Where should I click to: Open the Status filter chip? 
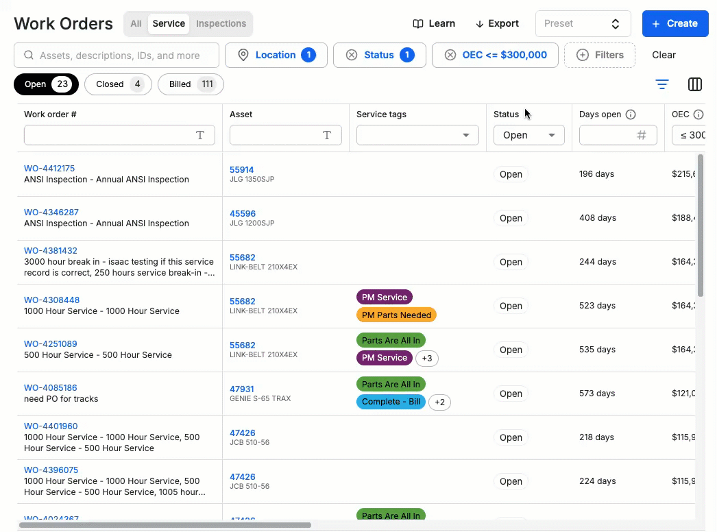point(380,56)
